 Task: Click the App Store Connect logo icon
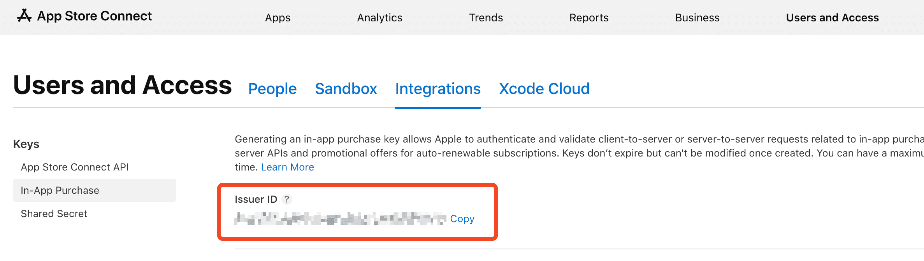click(x=24, y=16)
